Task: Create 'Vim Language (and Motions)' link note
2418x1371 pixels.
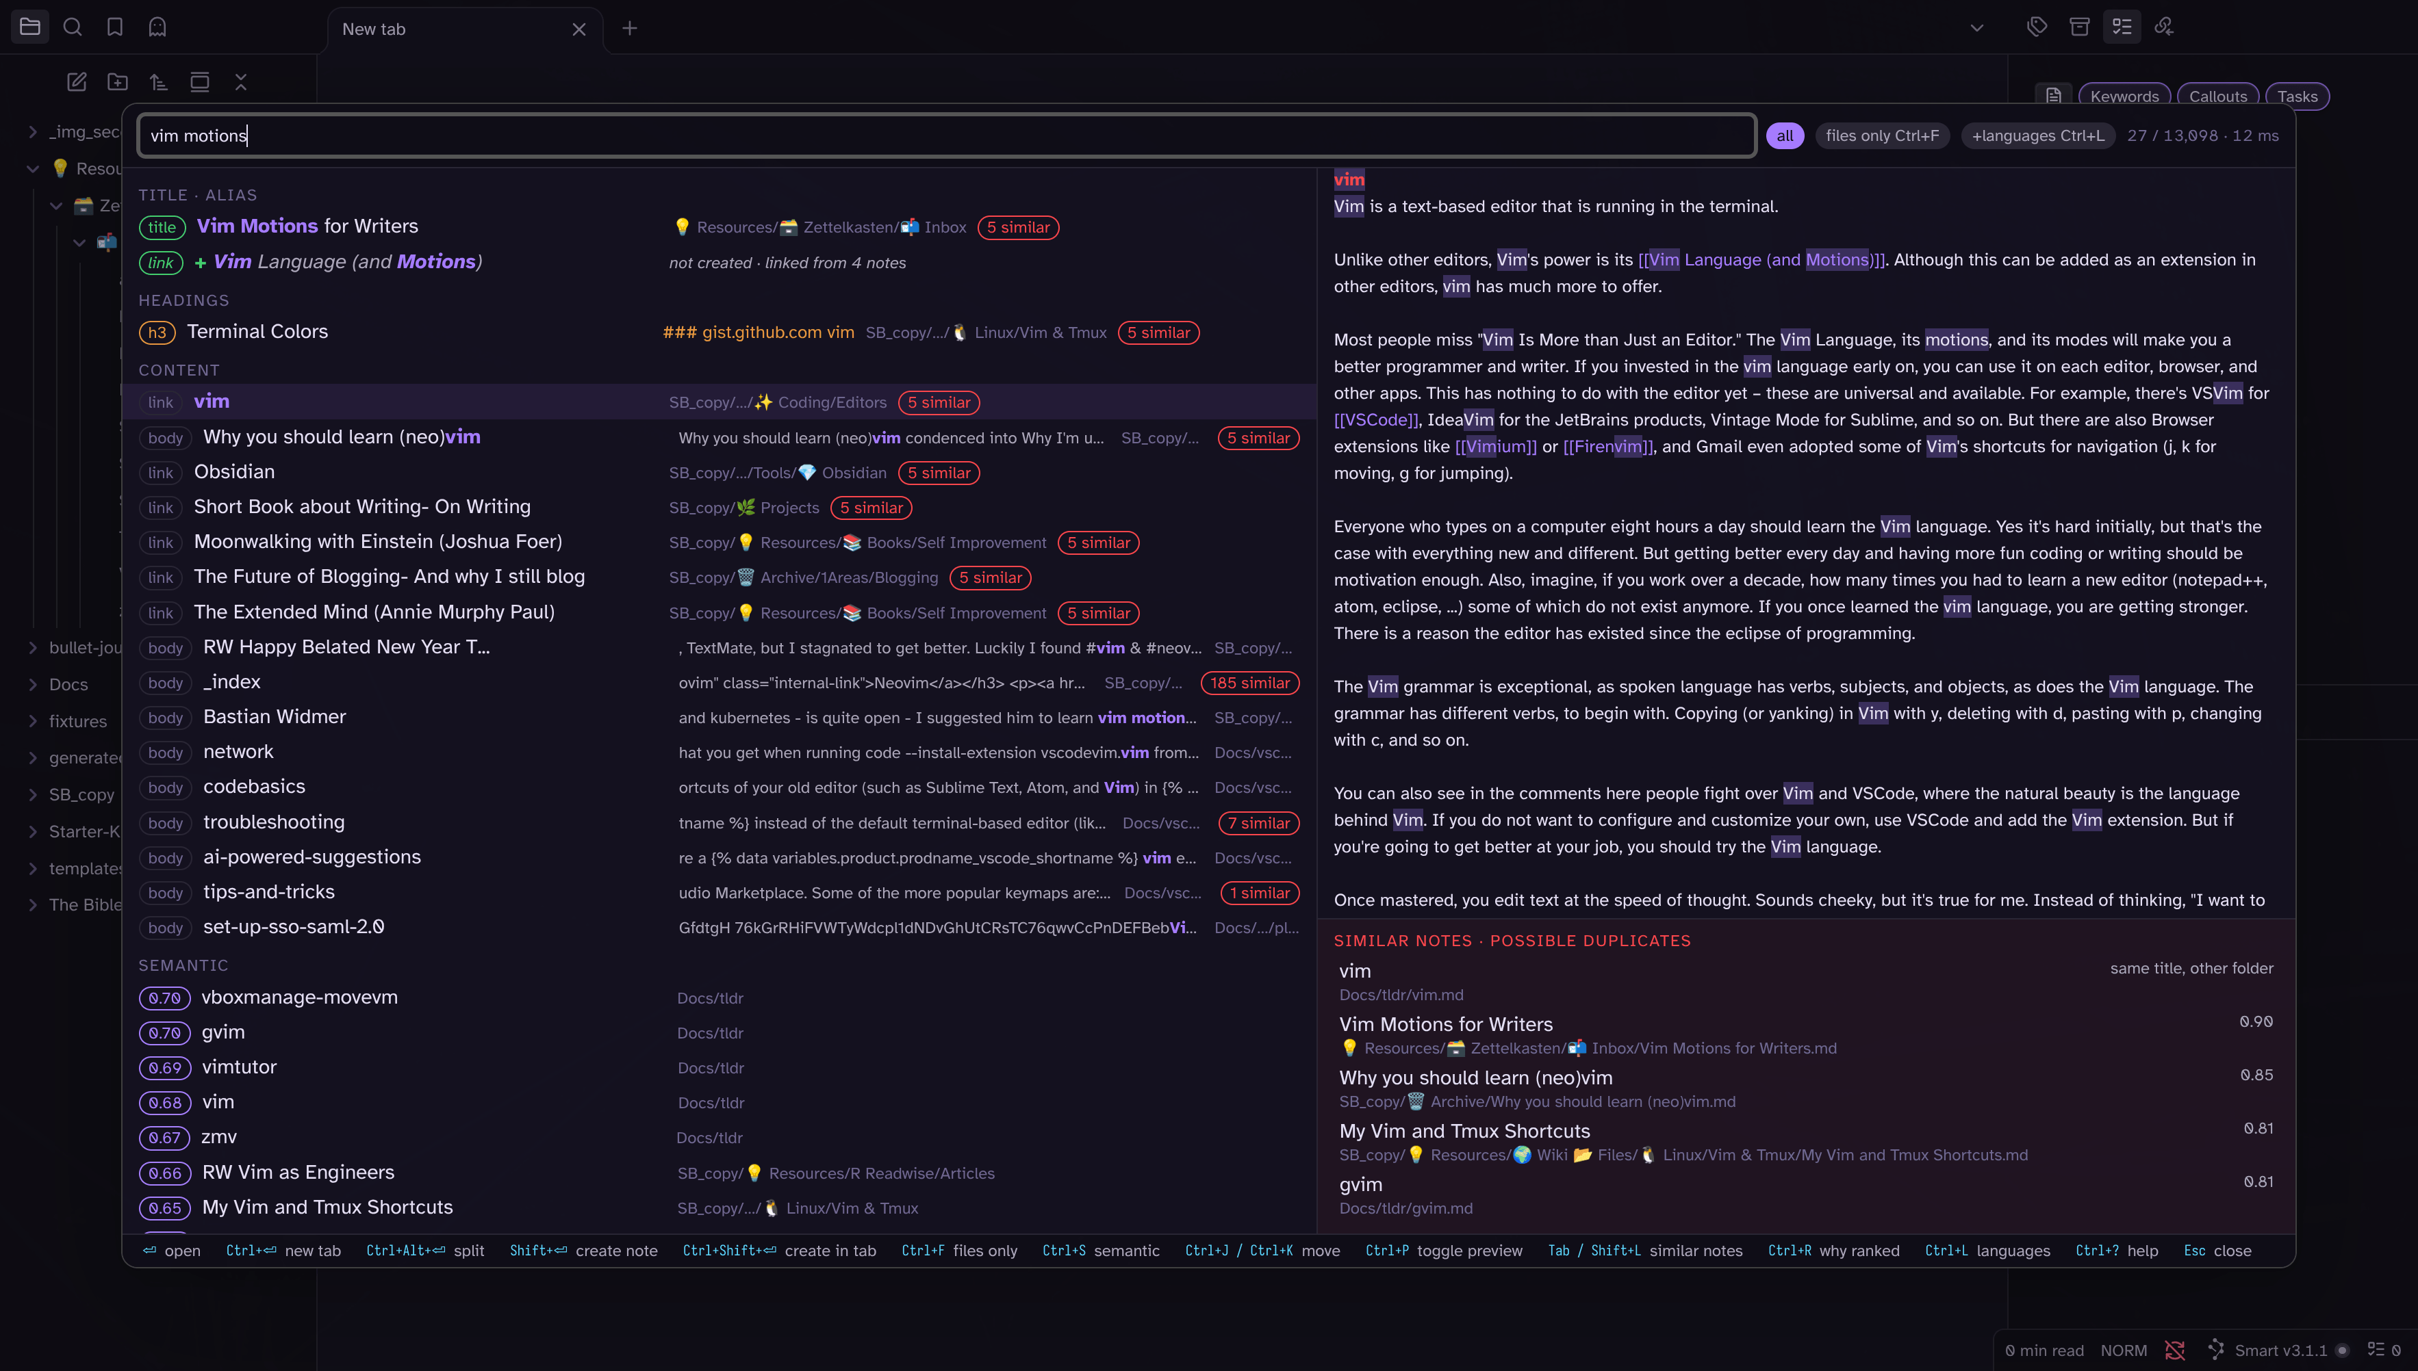Action: coord(719,262)
